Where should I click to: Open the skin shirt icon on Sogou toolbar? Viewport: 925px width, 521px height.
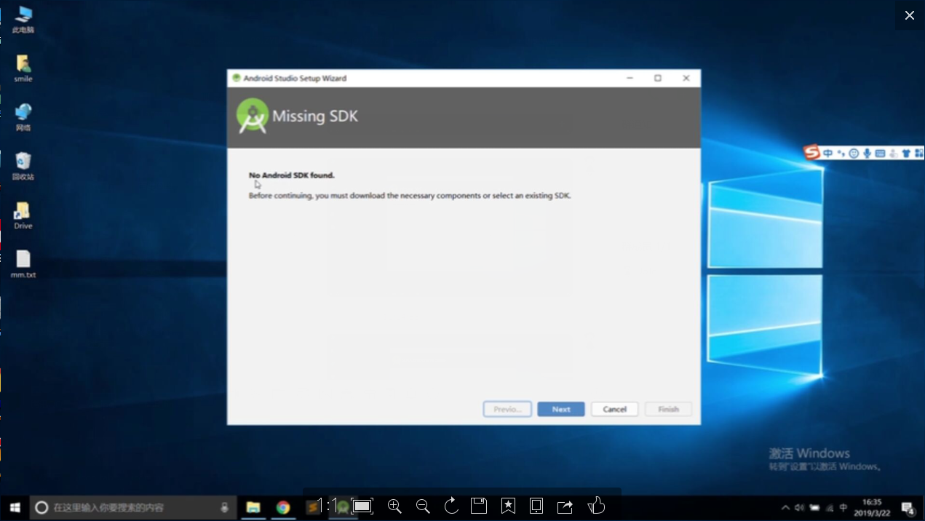click(x=906, y=154)
